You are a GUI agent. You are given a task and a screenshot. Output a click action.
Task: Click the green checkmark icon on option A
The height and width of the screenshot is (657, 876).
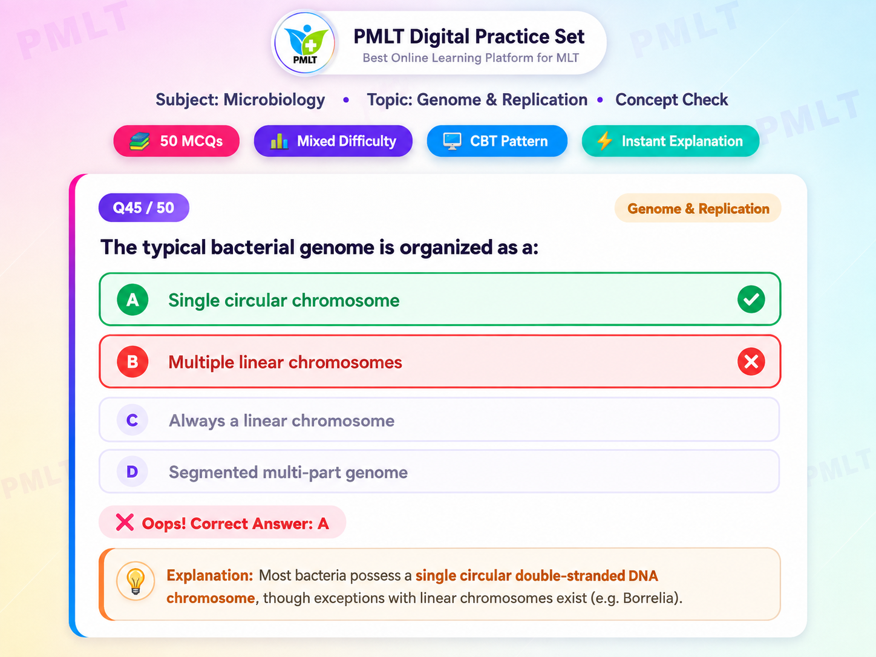(x=751, y=299)
